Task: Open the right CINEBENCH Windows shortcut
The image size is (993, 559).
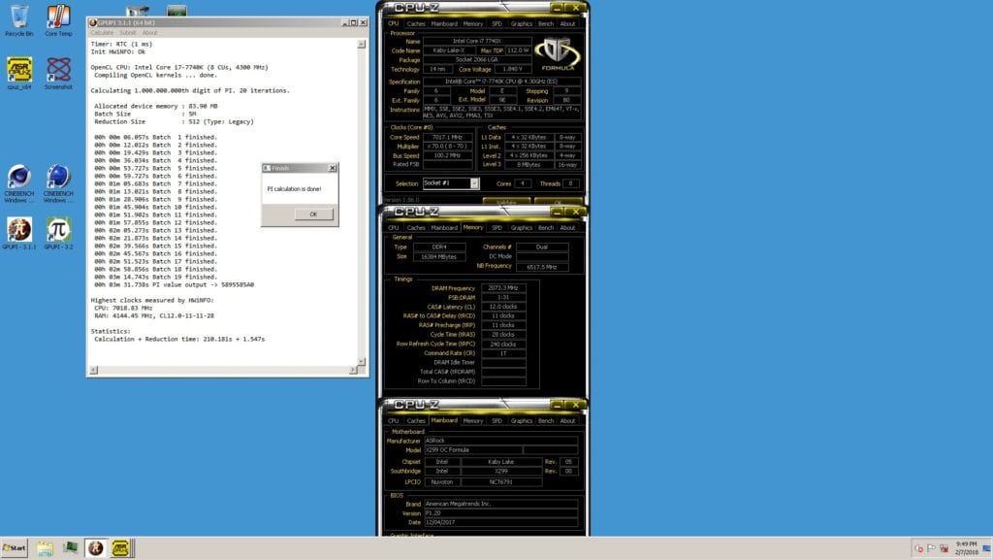Action: (58, 183)
